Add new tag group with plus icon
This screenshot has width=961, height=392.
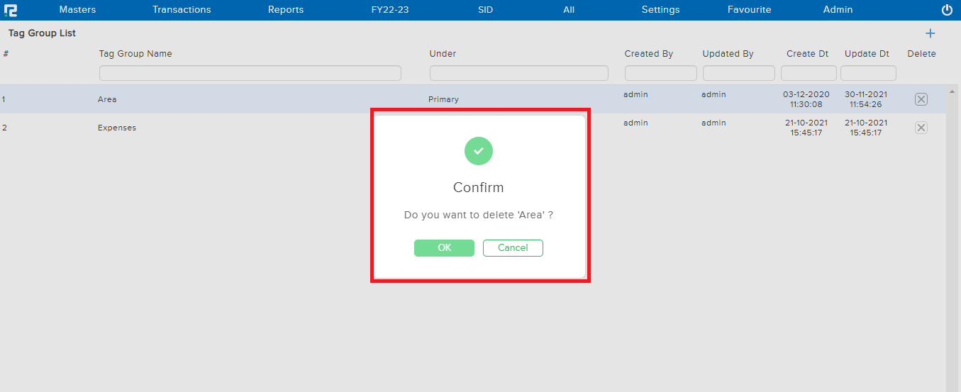click(x=931, y=33)
